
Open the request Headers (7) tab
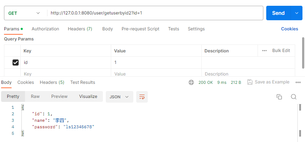point(80,29)
